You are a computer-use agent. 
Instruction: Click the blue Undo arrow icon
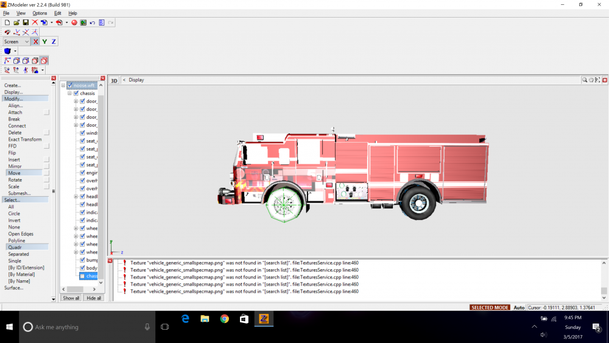tap(93, 23)
